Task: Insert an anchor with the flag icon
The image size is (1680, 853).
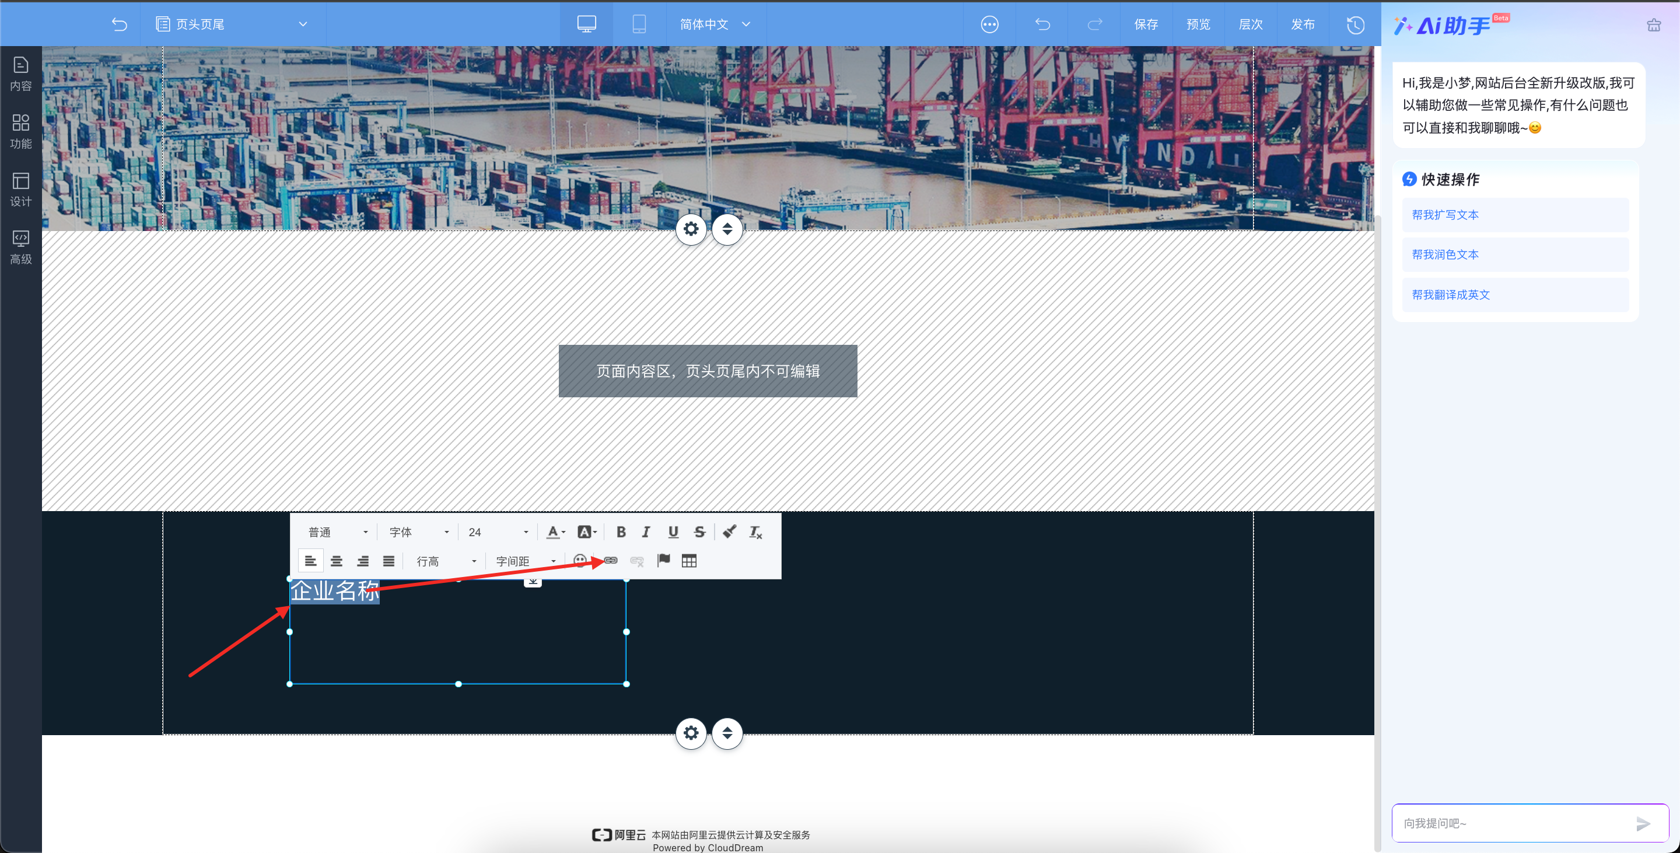Action: coord(663,560)
